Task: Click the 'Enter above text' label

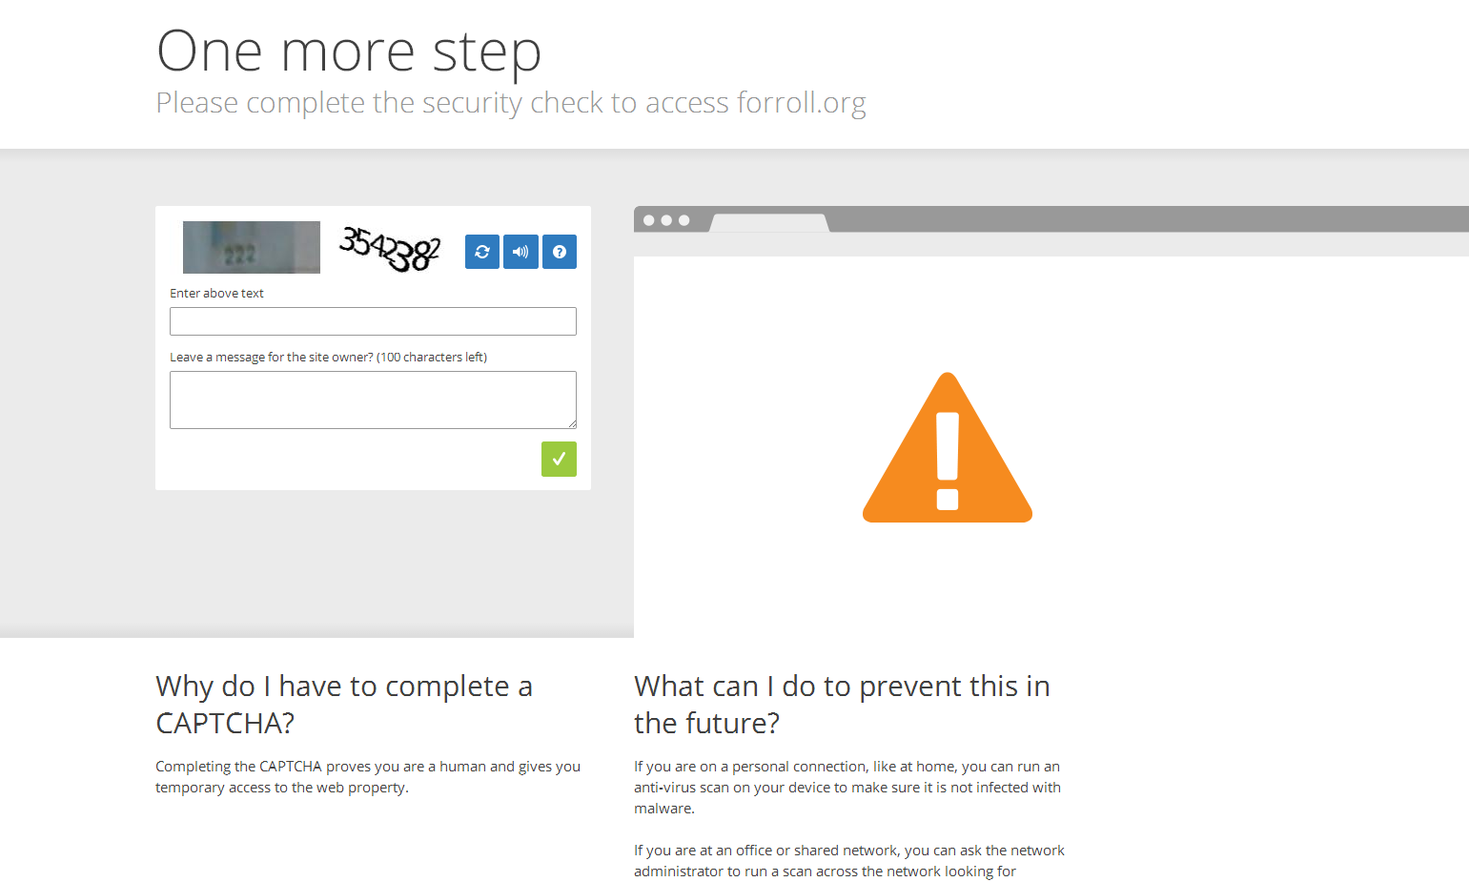Action: [216, 294]
